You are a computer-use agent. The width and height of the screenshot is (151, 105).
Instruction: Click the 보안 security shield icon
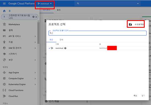4,60
